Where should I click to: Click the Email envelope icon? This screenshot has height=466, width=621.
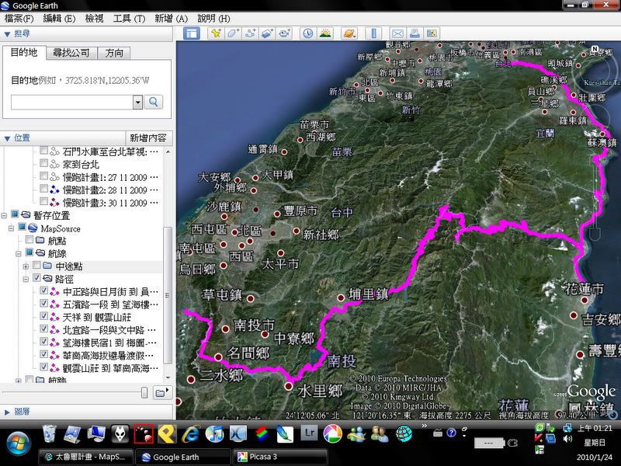[397, 33]
